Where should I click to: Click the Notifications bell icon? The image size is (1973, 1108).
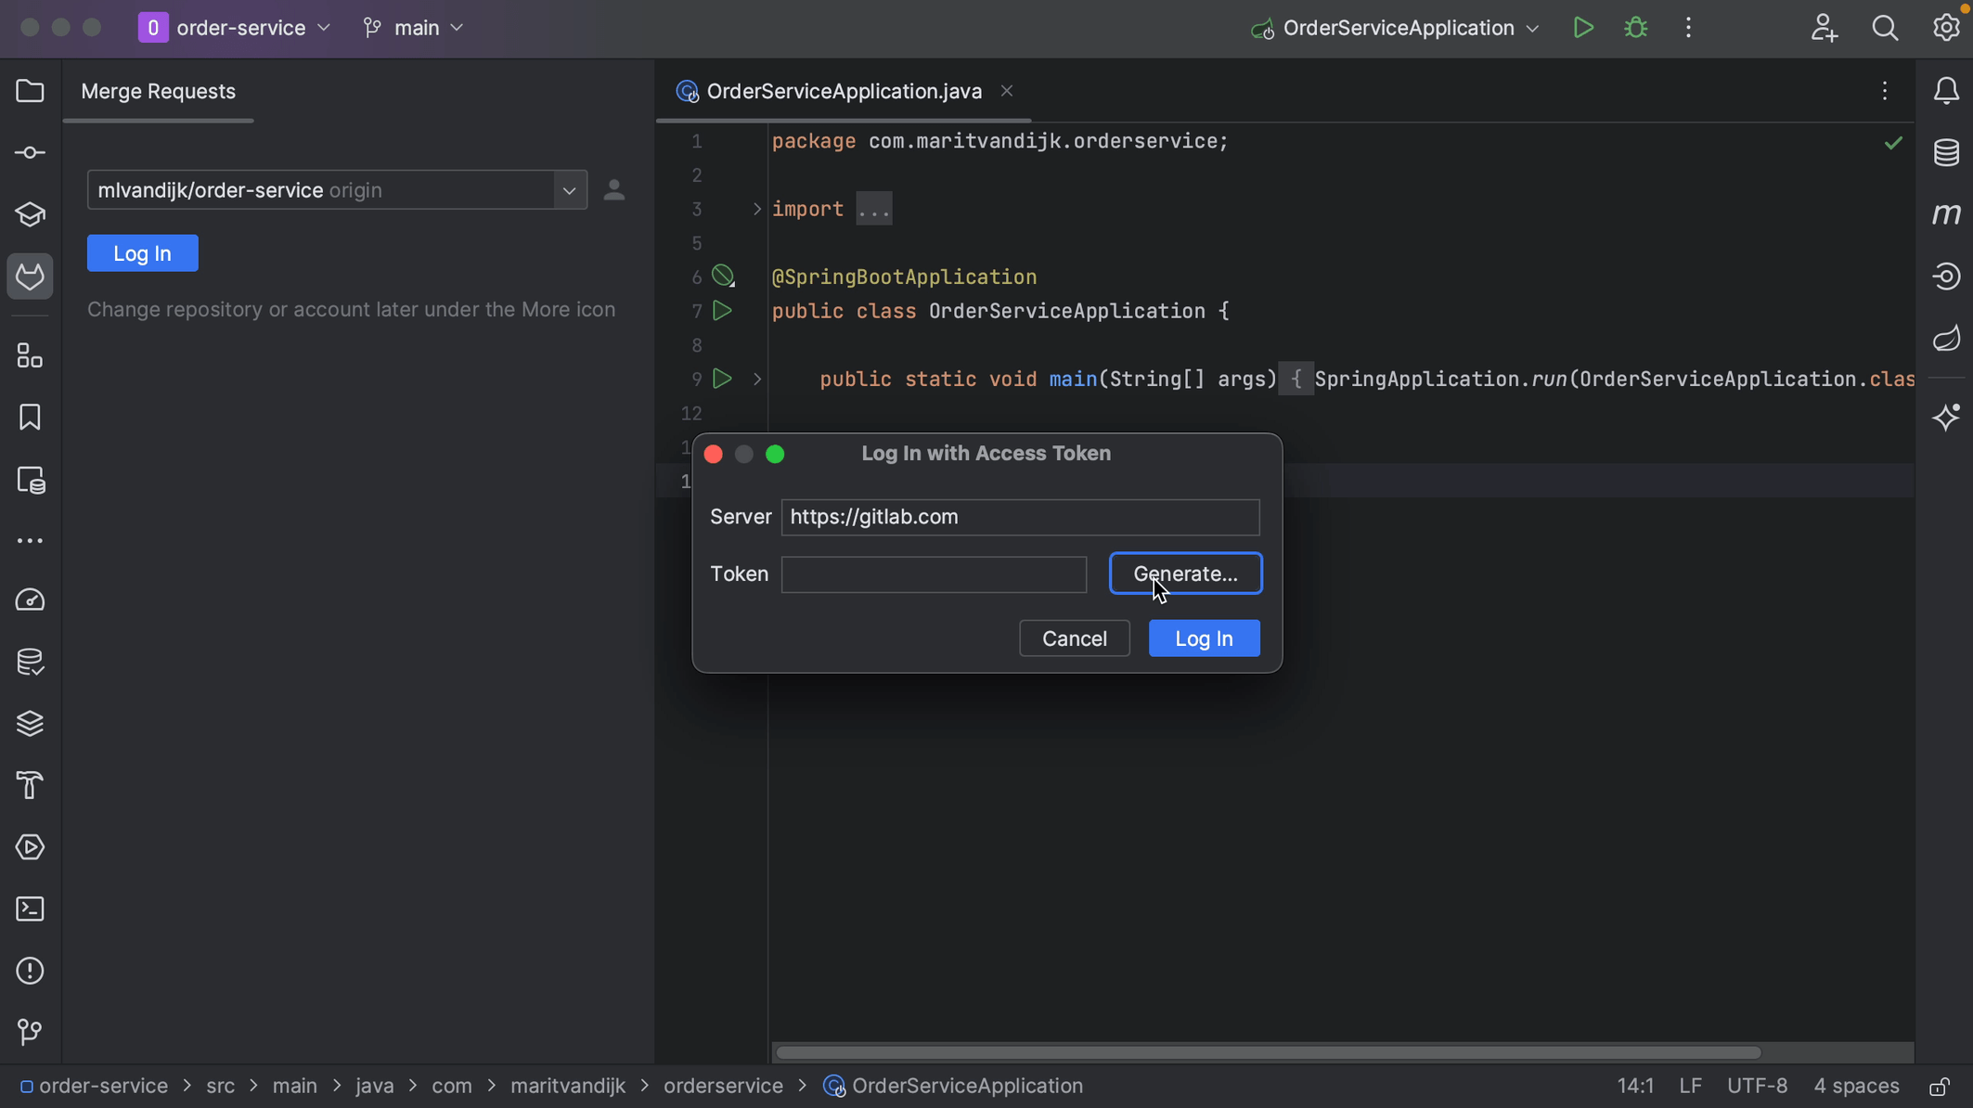click(x=1947, y=91)
